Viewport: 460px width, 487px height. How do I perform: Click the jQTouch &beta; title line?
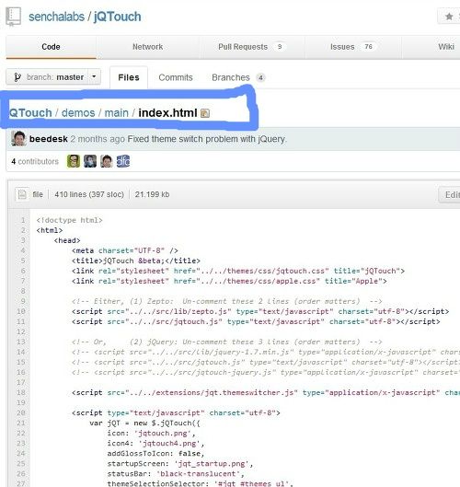(136, 261)
